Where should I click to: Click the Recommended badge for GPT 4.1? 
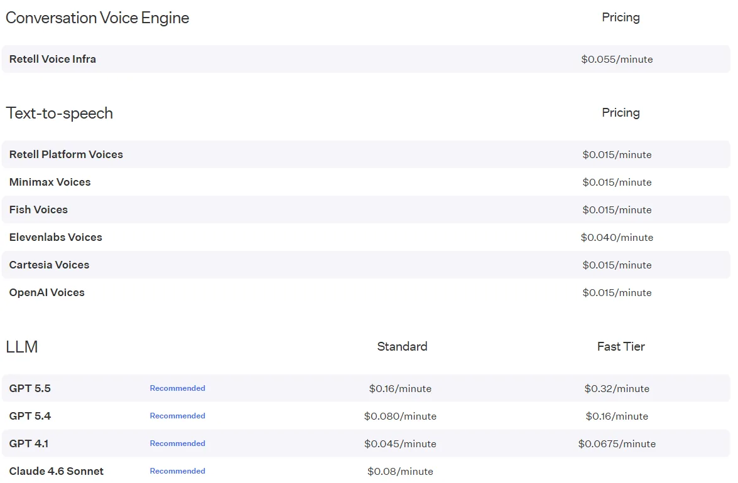[178, 443]
